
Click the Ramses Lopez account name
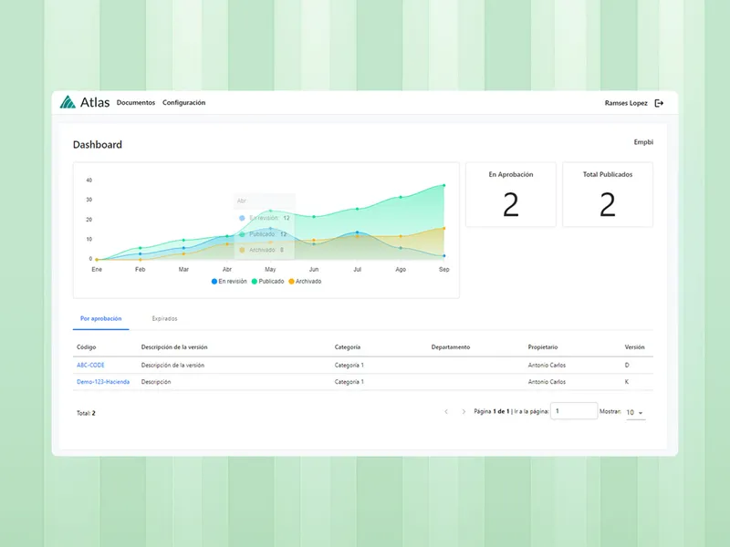coord(625,102)
